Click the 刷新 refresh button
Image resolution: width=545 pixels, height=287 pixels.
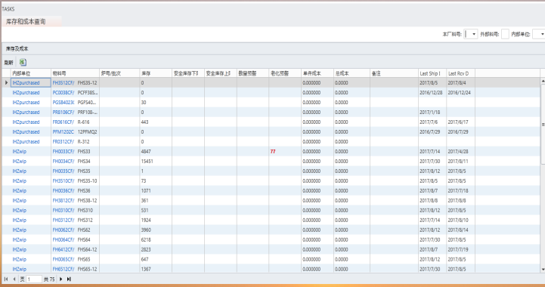click(x=8, y=63)
